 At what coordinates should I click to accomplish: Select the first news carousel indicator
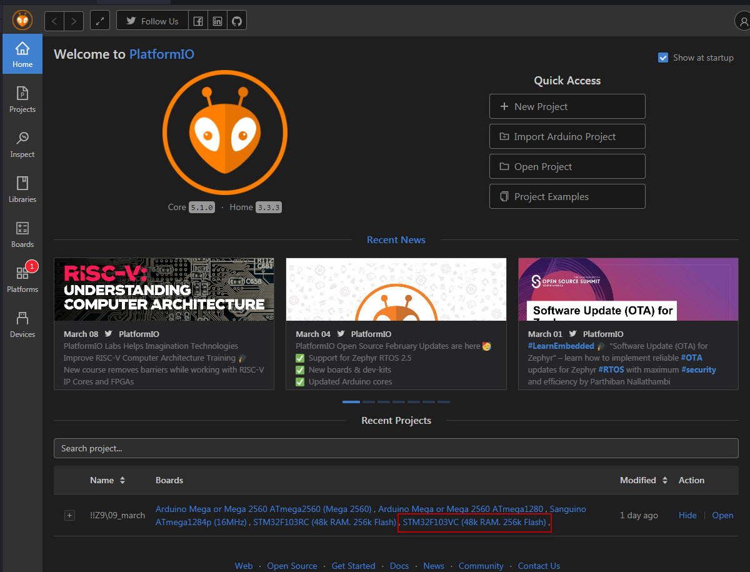pos(351,402)
